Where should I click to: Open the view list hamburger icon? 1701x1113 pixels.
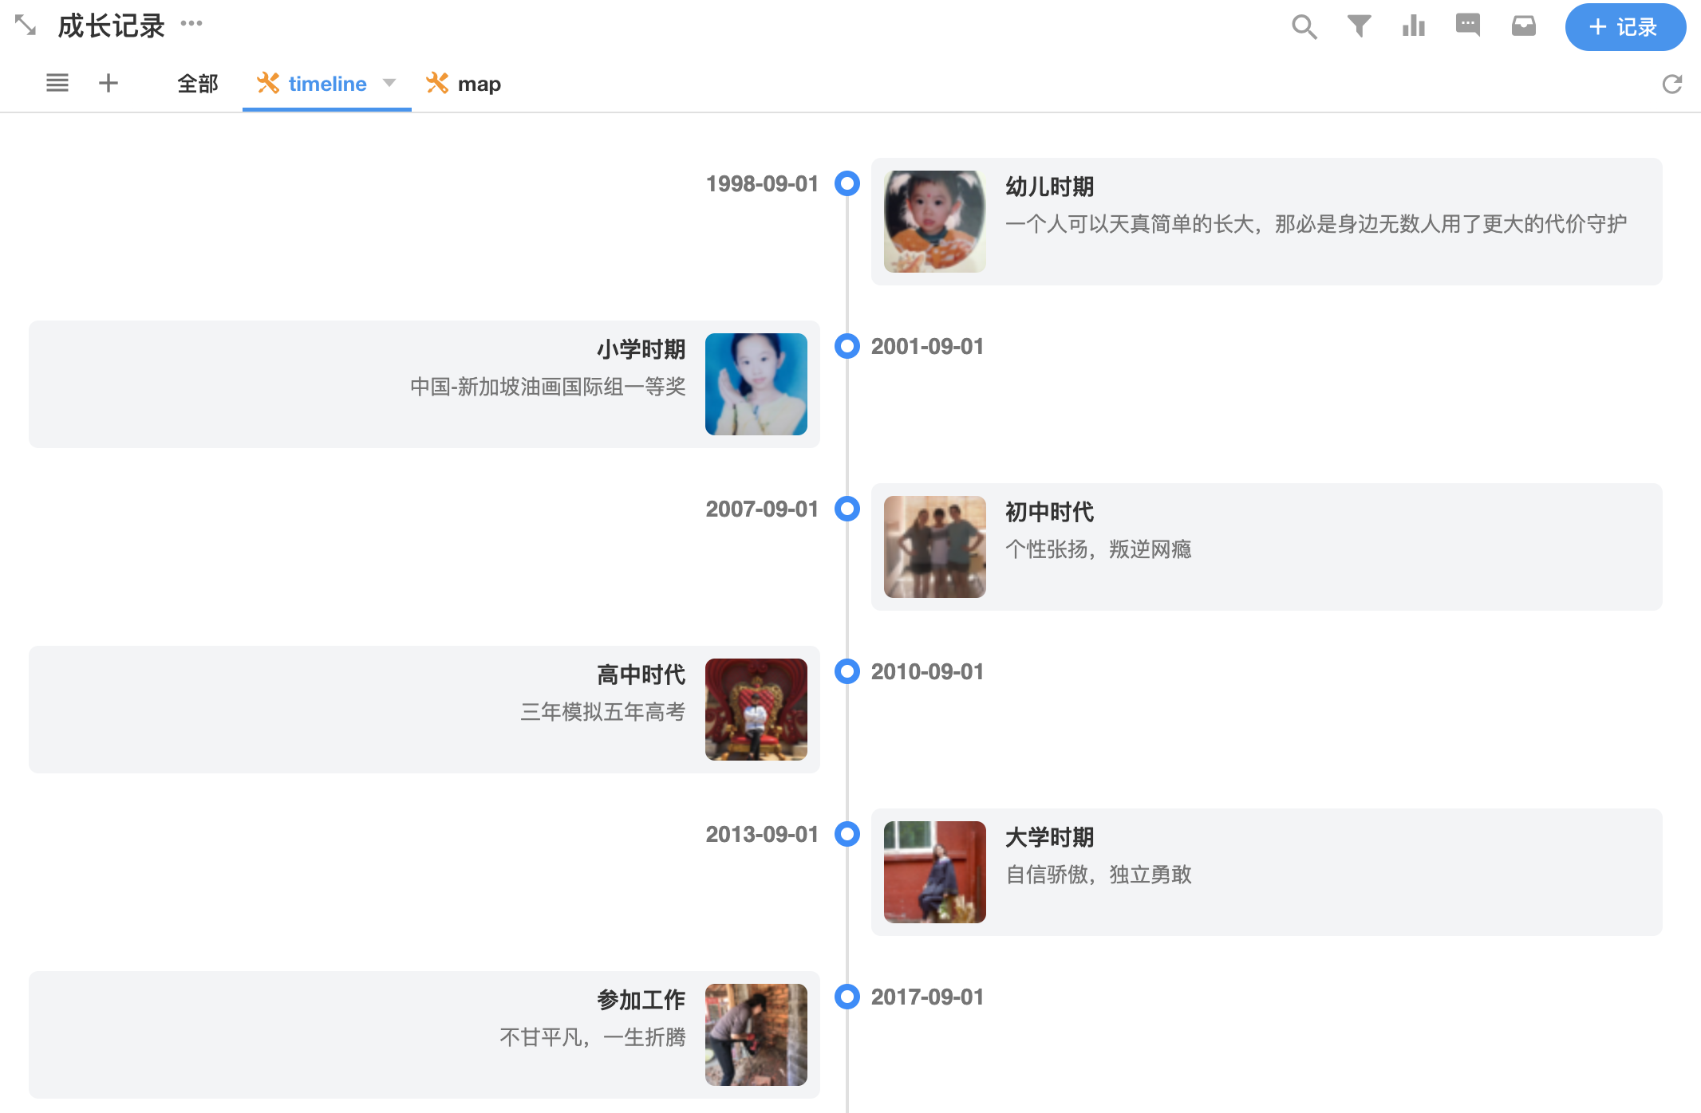[x=57, y=83]
